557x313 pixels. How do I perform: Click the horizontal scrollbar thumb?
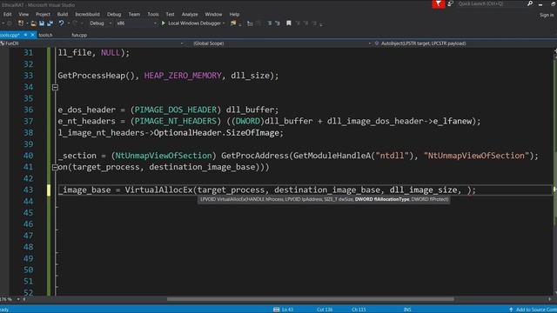coord(311,299)
